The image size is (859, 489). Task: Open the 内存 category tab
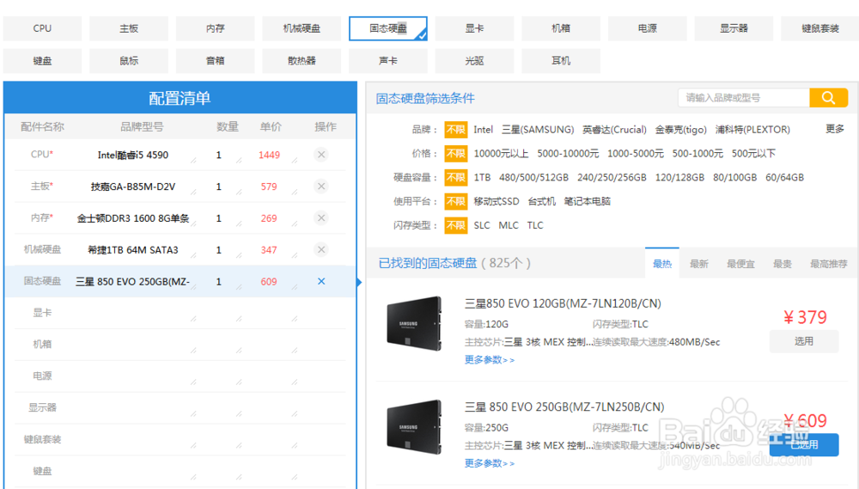point(216,28)
